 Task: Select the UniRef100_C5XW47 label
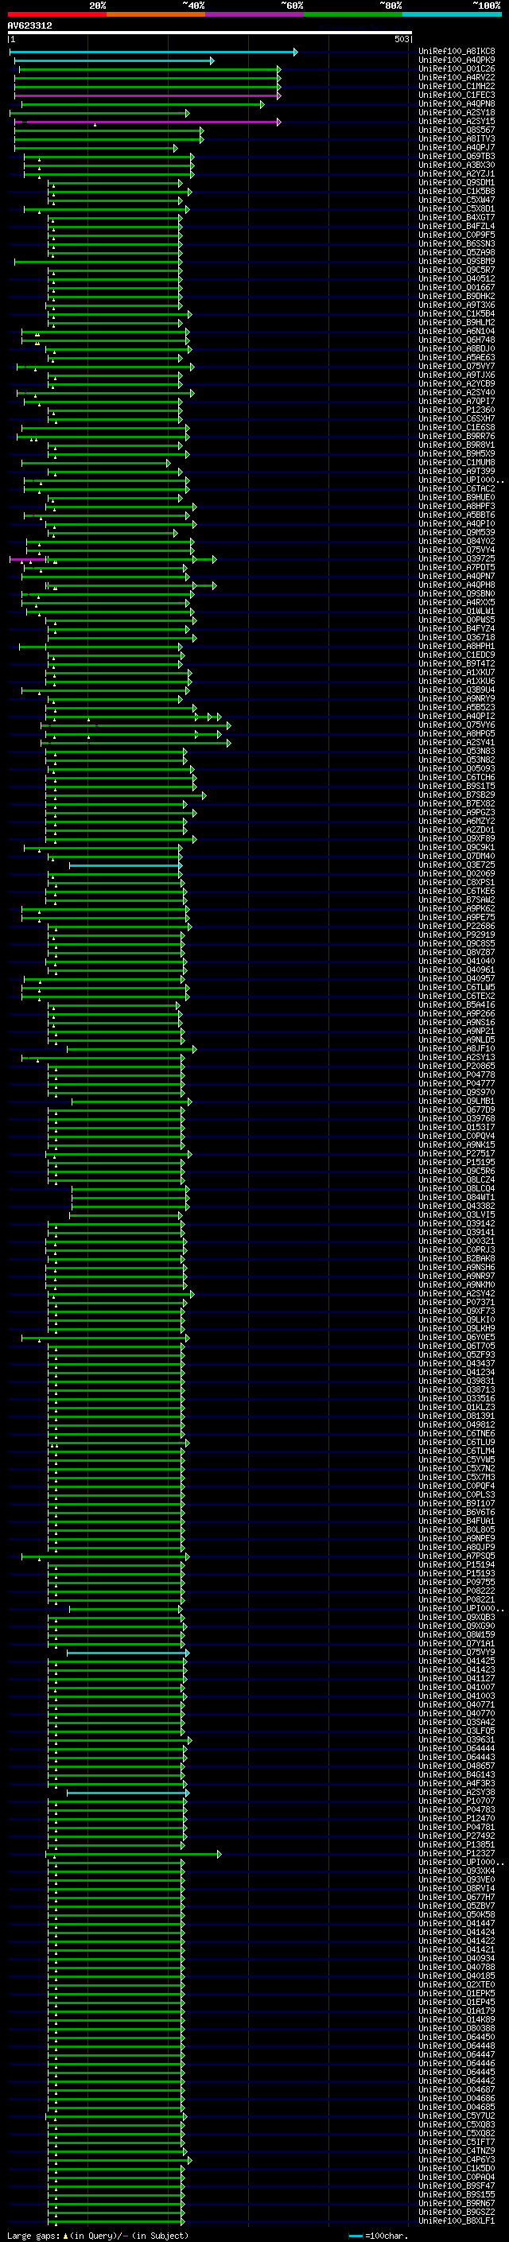pyautogui.click(x=457, y=200)
